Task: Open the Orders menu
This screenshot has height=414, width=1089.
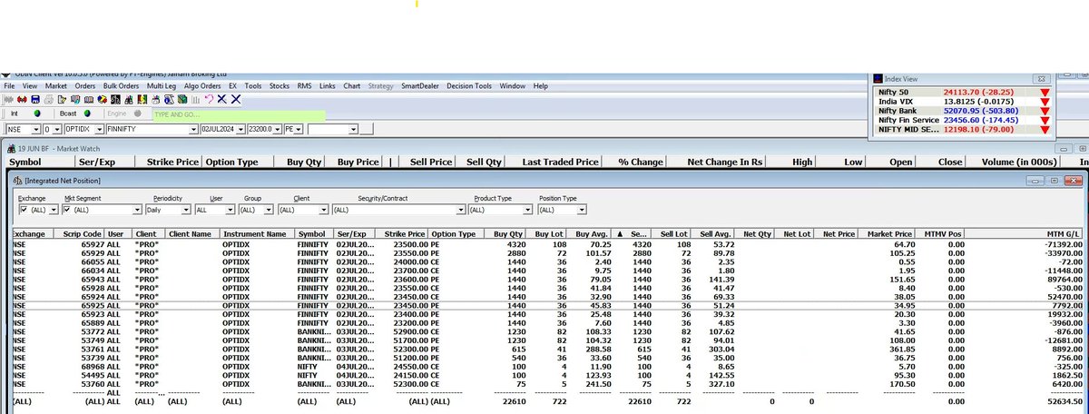Action: pos(85,85)
